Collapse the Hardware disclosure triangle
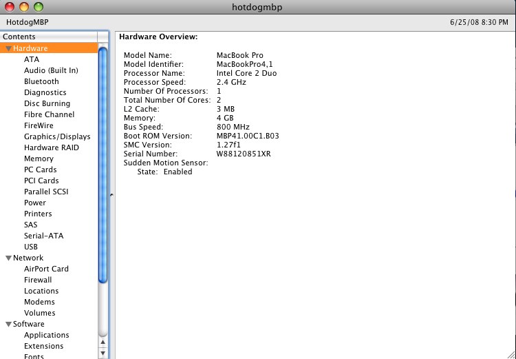This screenshot has height=359, width=516. (8, 49)
